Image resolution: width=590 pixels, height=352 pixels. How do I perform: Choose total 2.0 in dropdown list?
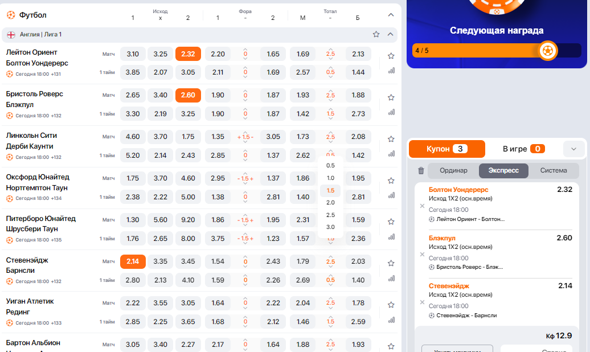[330, 203]
